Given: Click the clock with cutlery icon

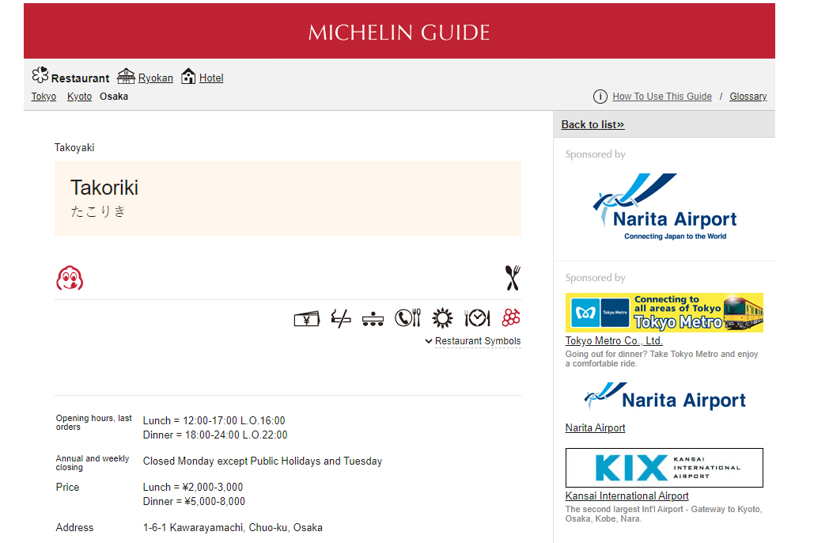Looking at the screenshot, I should 477,318.
